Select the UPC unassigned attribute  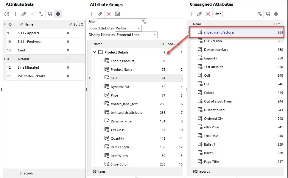(207, 84)
